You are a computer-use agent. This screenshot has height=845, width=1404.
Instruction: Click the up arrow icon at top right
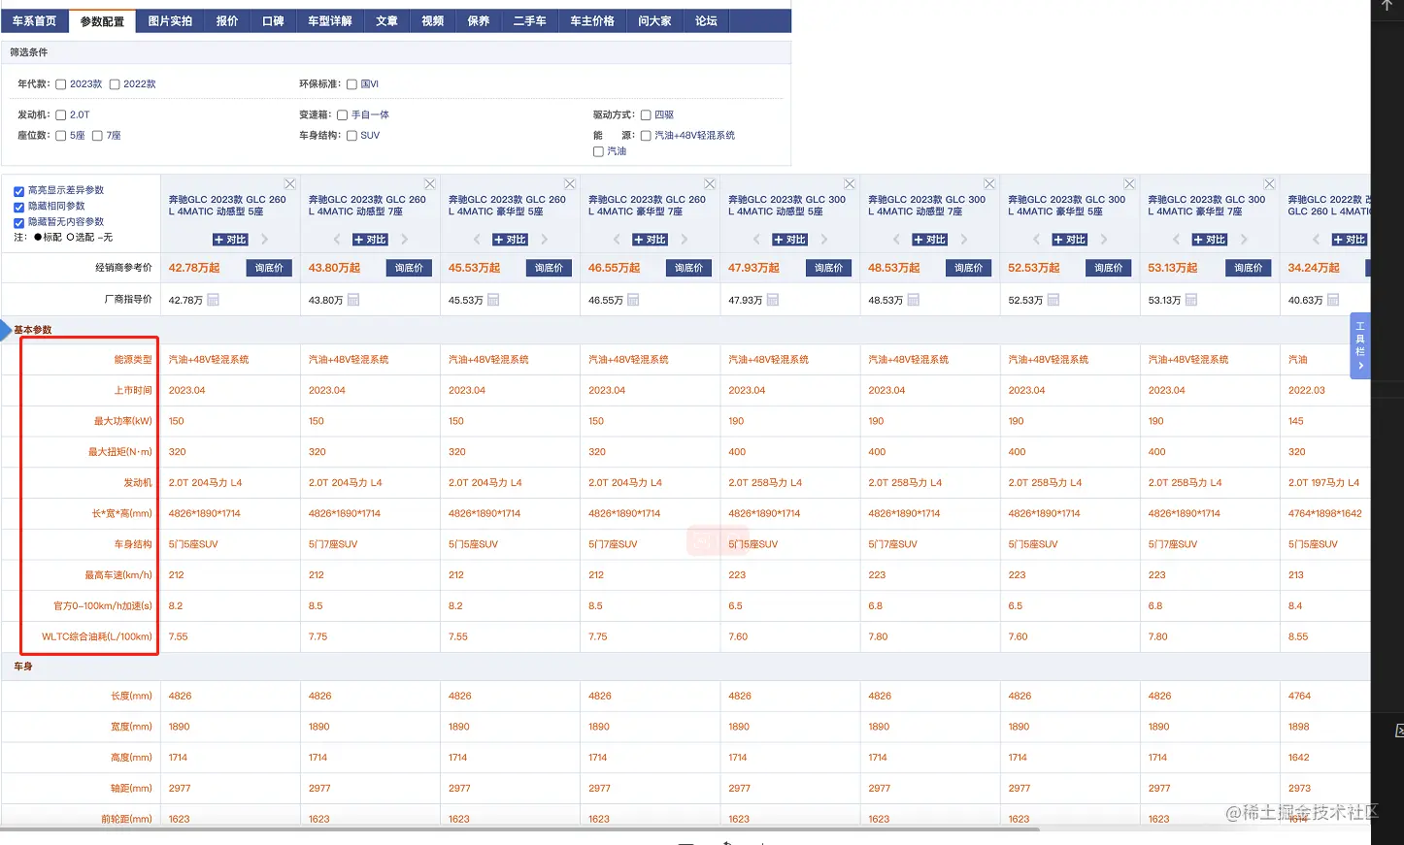1387,6
